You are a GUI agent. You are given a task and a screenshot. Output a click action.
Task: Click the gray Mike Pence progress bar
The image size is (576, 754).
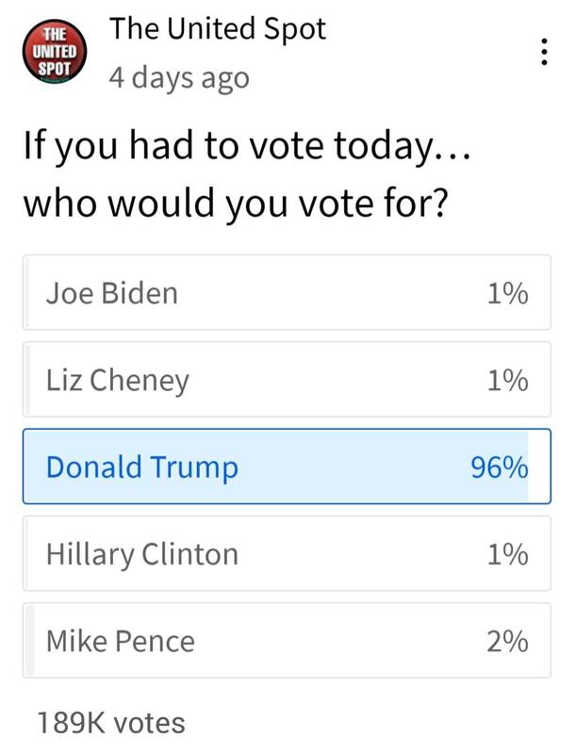click(x=30, y=641)
